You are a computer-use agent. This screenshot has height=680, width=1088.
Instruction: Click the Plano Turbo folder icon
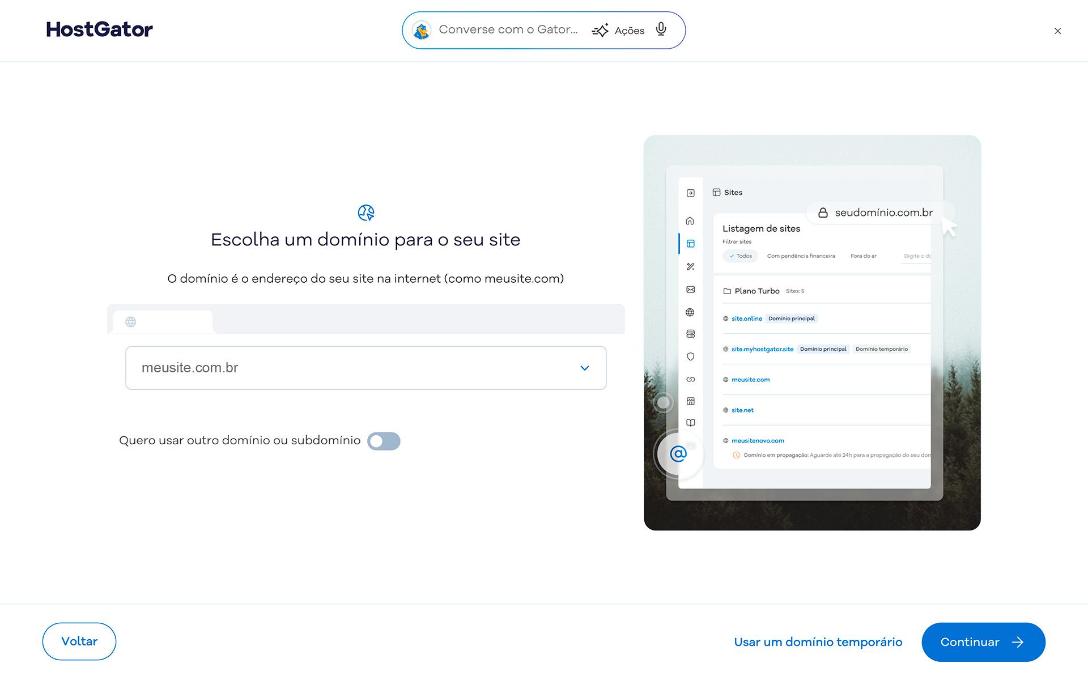727,291
